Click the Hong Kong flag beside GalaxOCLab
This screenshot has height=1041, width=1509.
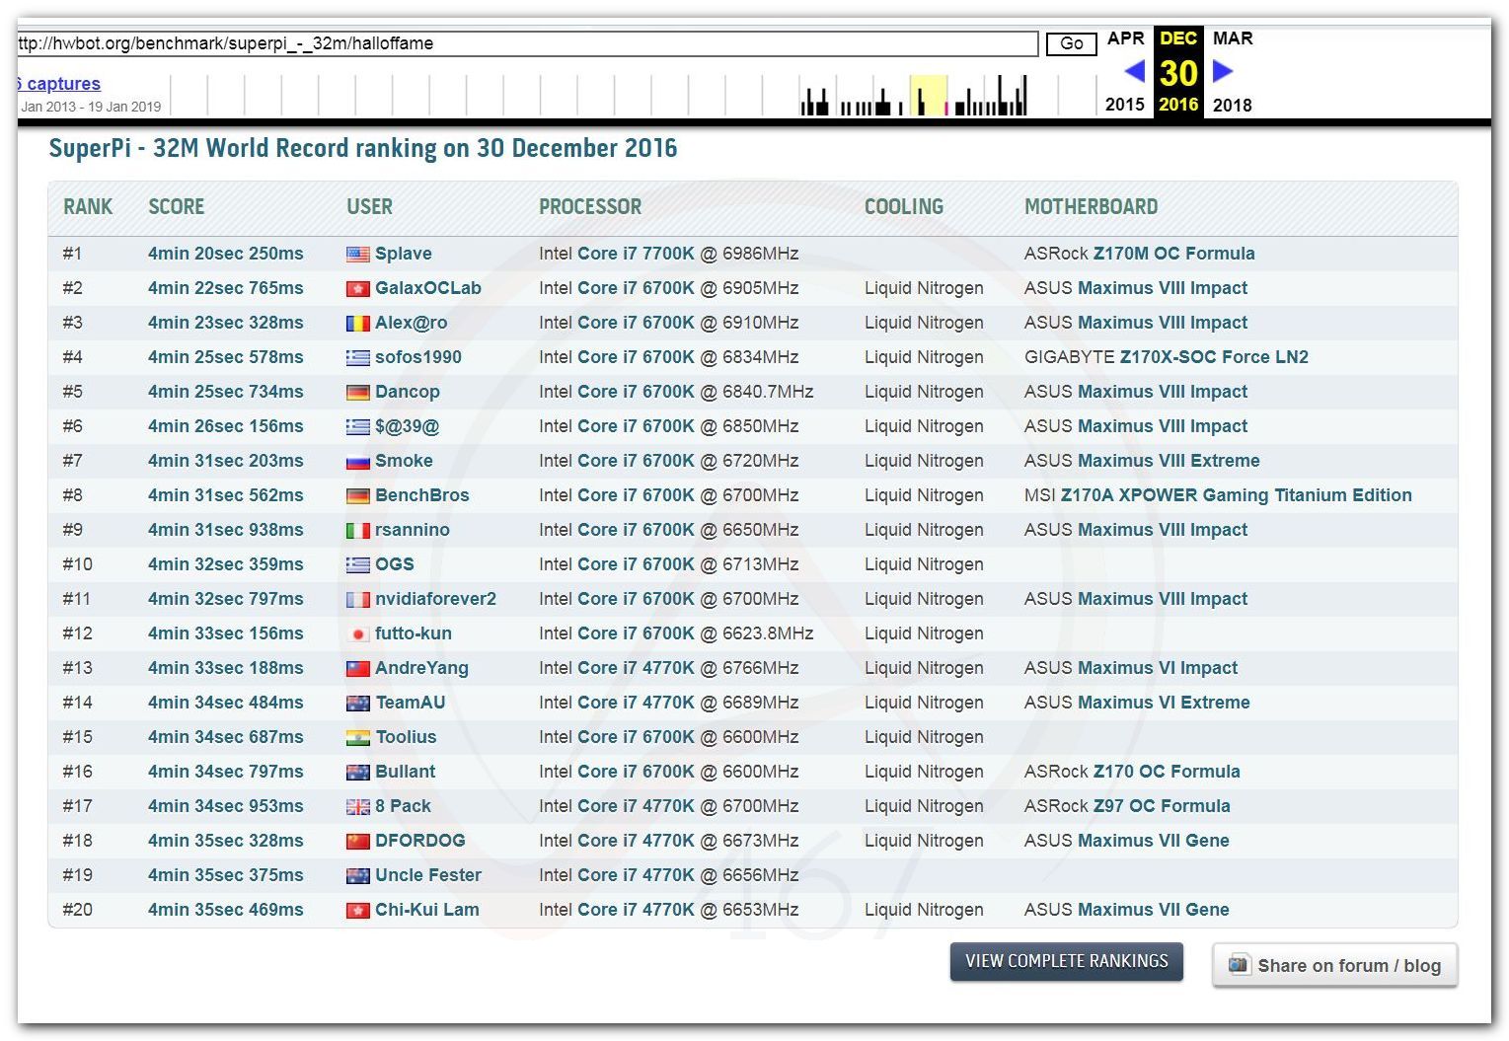click(358, 289)
